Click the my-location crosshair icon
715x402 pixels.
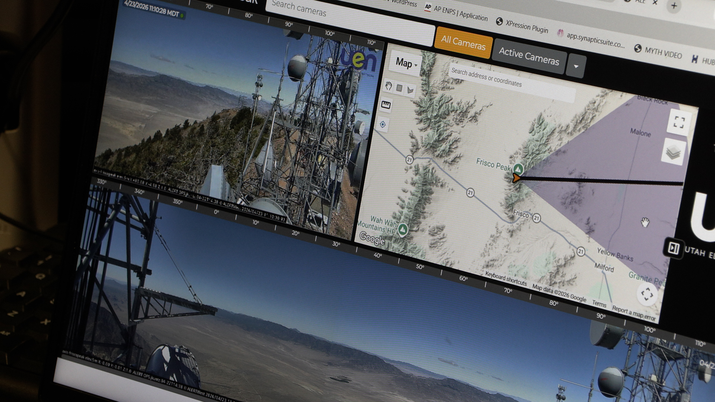[382, 124]
